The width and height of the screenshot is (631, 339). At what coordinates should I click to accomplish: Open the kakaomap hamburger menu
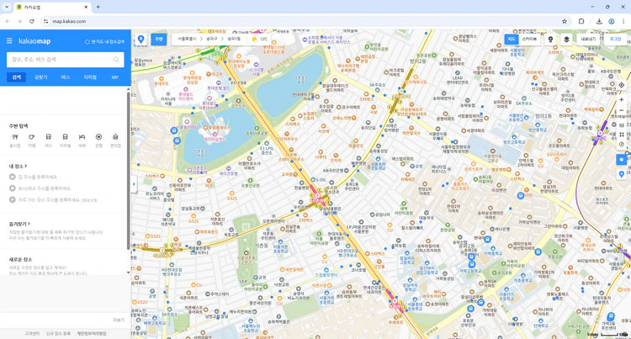[x=10, y=40]
